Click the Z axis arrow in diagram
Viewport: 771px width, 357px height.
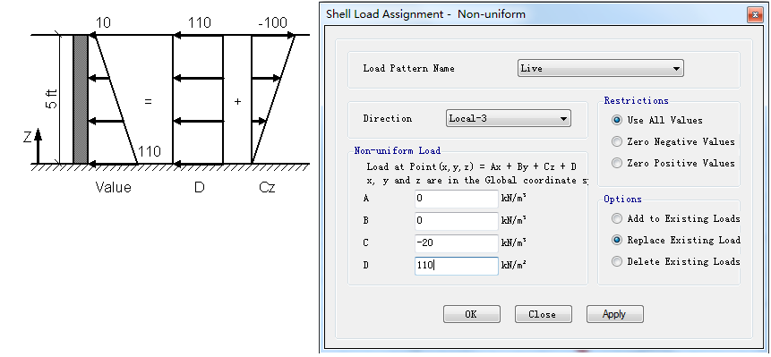[x=39, y=145]
